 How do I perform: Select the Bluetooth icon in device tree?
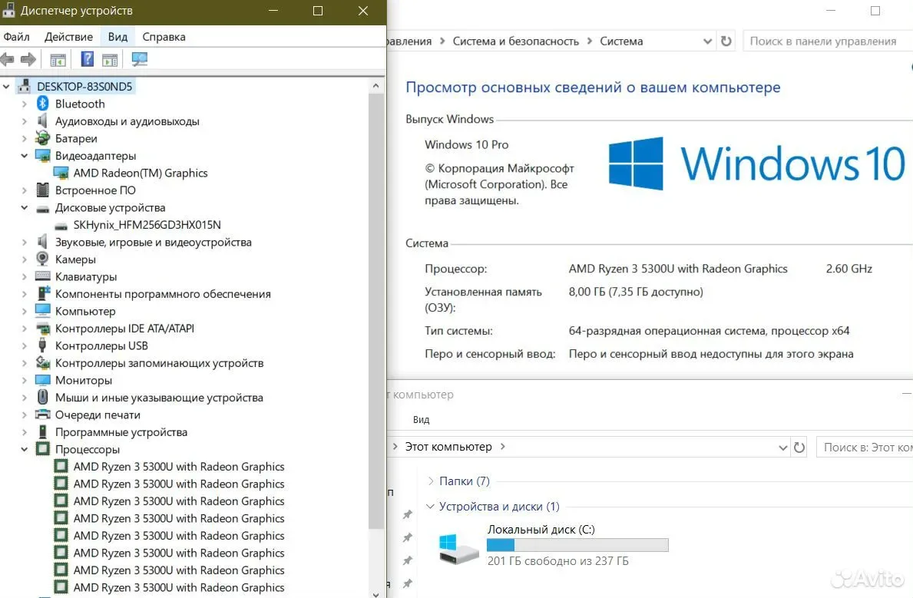pyautogui.click(x=42, y=104)
